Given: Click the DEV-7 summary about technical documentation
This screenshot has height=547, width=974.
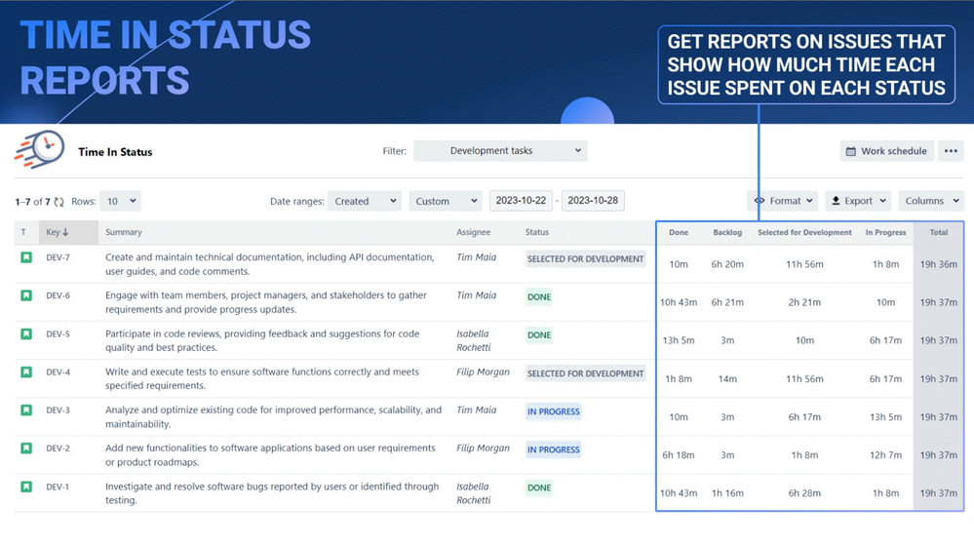Looking at the screenshot, I should (x=270, y=264).
